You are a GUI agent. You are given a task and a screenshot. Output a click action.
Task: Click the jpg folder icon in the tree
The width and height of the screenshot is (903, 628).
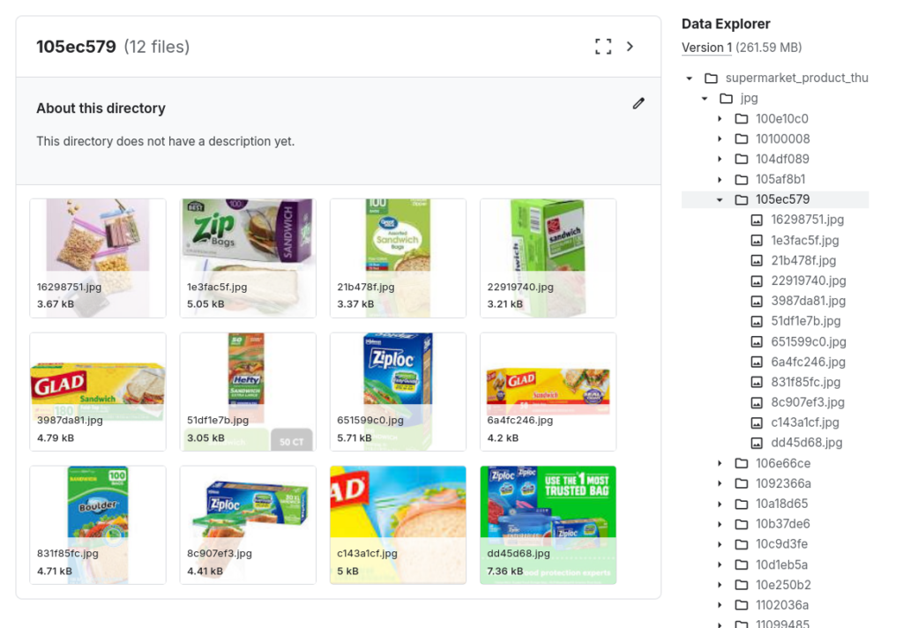pos(728,98)
